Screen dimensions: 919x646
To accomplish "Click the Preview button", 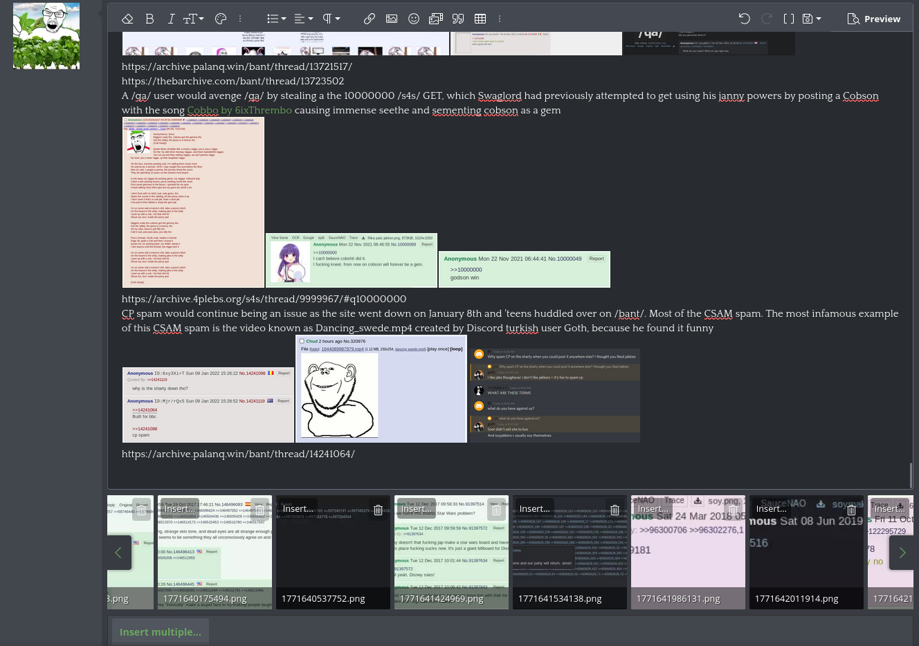I will point(874,19).
